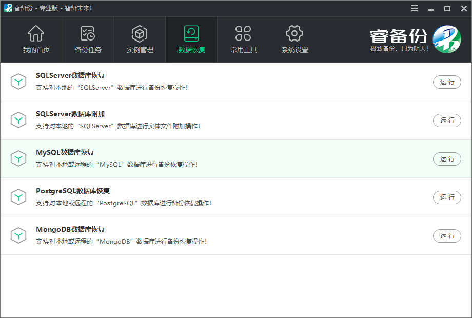Click the hamburger menu in title bar
Image resolution: width=472 pixels, height=318 pixels.
click(x=415, y=8)
